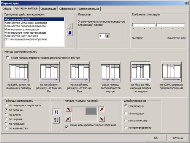Decrease rotation limit with spinner down arrow
The width and height of the screenshot is (190, 143).
pyautogui.click(x=108, y=37)
